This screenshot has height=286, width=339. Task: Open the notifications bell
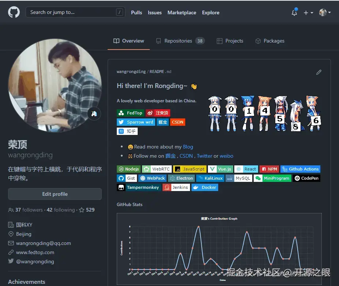click(294, 12)
